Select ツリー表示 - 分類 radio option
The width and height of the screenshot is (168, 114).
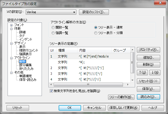[96, 33]
